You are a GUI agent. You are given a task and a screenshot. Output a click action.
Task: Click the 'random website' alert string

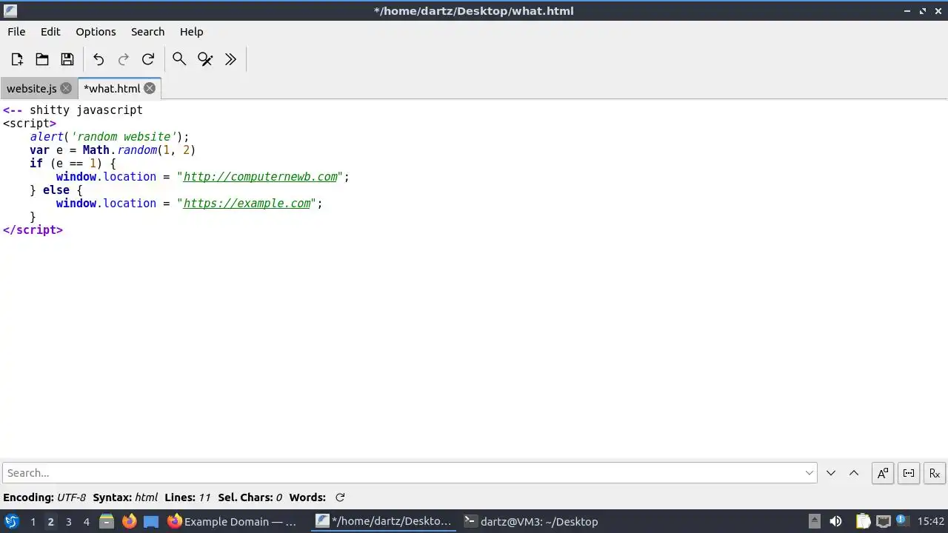pyautogui.click(x=124, y=137)
